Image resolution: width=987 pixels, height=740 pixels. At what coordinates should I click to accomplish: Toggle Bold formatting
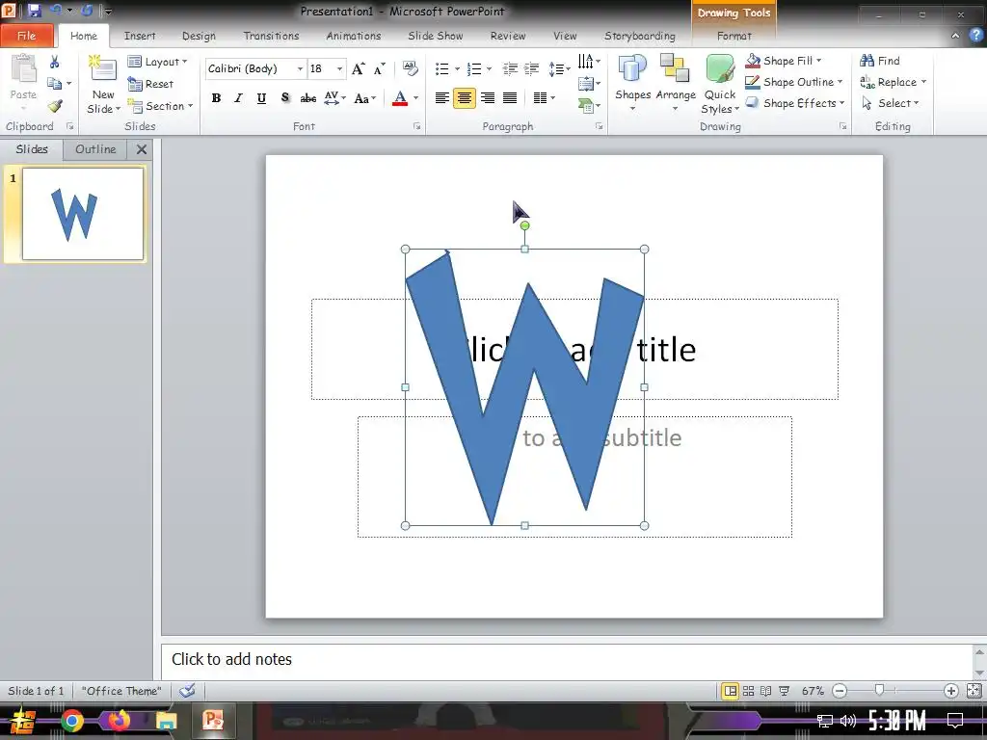pyautogui.click(x=216, y=97)
